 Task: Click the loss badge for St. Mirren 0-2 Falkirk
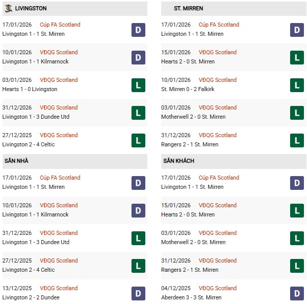coord(297,85)
